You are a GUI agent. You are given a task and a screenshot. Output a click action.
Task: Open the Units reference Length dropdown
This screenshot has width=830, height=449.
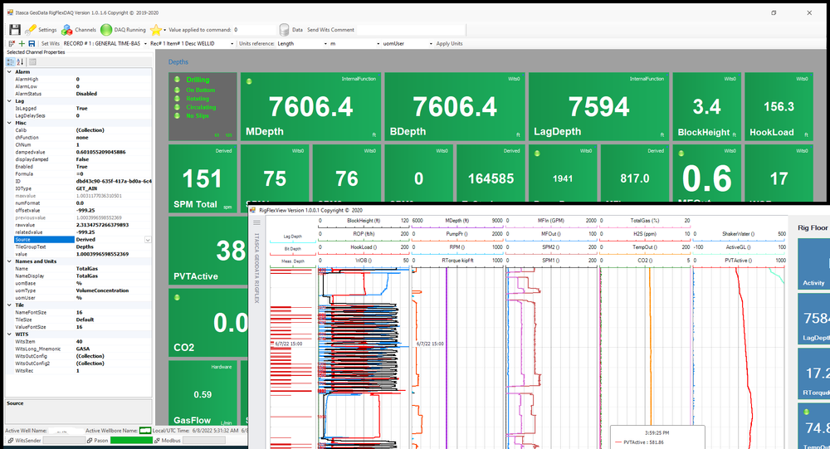(325, 44)
